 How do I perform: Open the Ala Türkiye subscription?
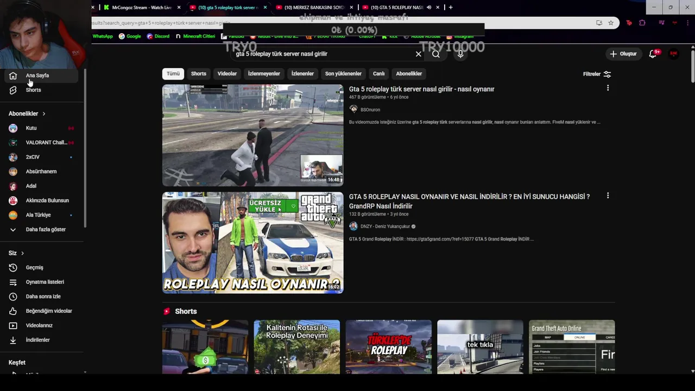(41, 215)
